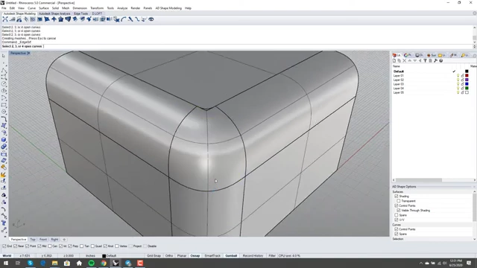Click the Rhino icon in the taskbar

tap(116, 263)
